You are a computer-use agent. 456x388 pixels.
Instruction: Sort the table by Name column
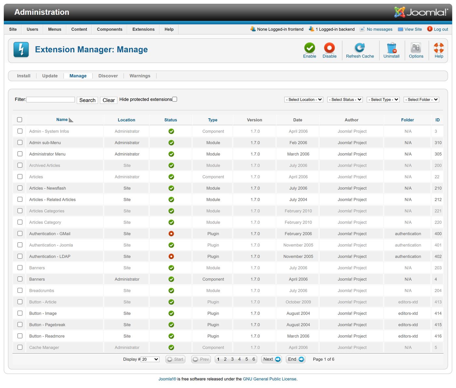click(x=62, y=120)
